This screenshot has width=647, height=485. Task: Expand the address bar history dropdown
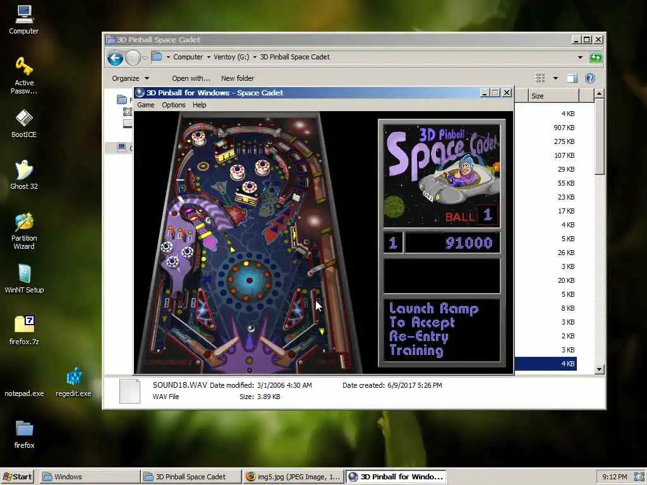[x=580, y=57]
